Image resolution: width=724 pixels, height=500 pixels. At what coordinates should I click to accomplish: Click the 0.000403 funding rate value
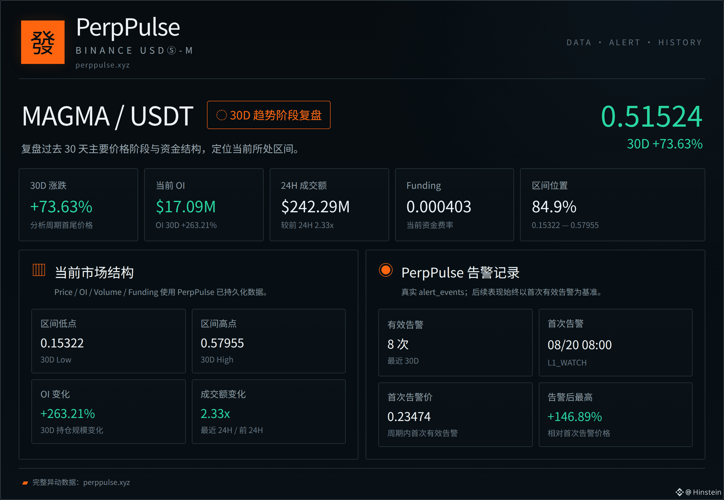coord(439,207)
